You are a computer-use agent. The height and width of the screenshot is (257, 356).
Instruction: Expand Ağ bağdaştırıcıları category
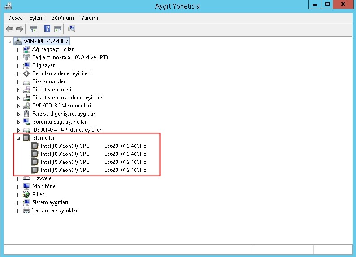[18, 50]
